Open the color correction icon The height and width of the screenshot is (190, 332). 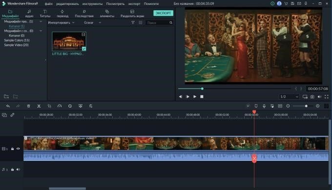[70, 106]
